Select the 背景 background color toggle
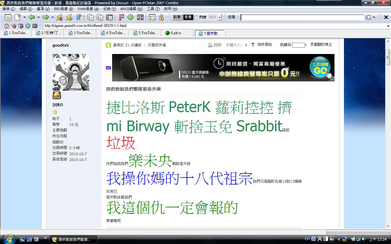Image resolution: width=391 pixels, height=244 pixels. (188, 17)
